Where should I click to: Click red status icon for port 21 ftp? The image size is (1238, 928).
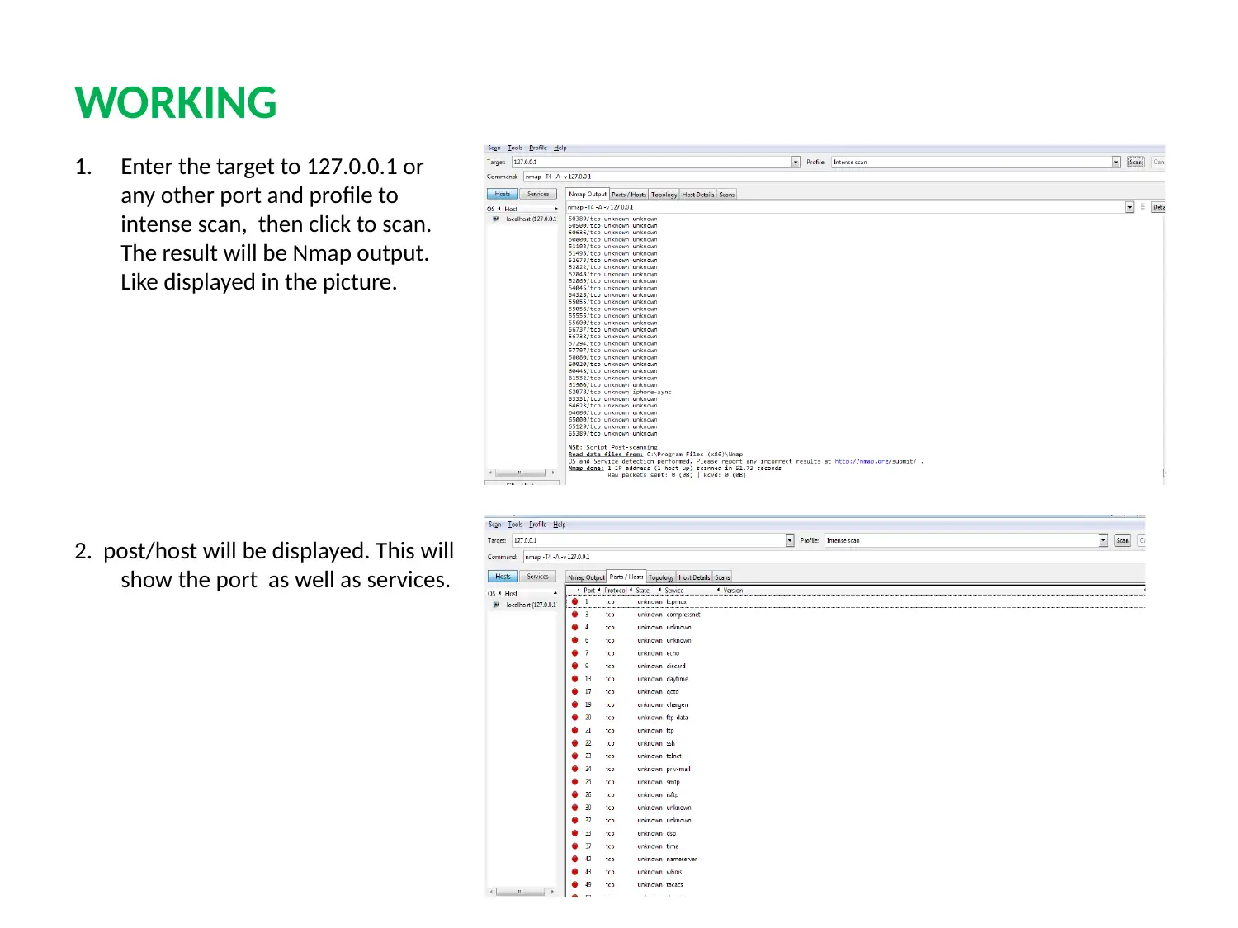575,730
